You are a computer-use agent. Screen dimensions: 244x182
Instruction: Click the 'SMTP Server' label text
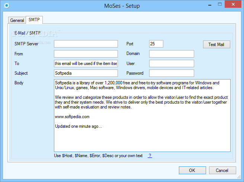pos(26,44)
